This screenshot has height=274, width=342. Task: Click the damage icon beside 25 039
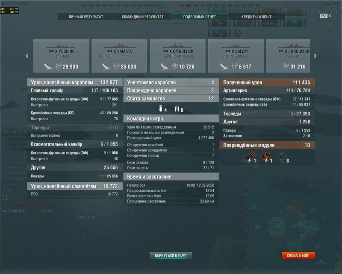click(116, 66)
